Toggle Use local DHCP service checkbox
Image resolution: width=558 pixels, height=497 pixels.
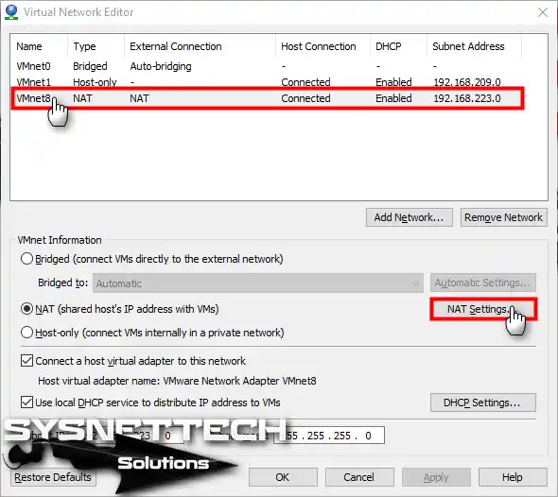27,403
